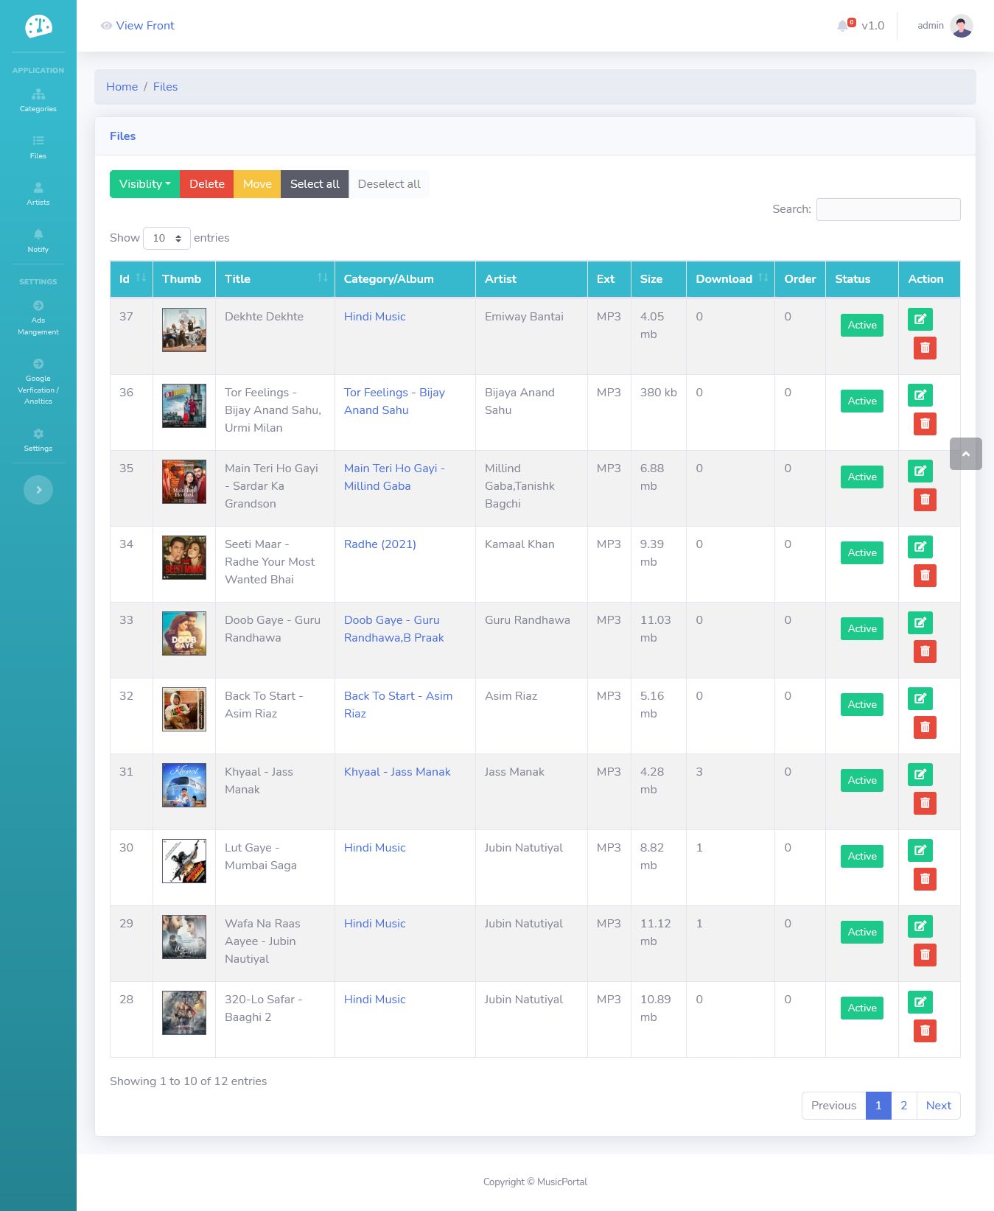This screenshot has width=994, height=1211.
Task: Click the Move button
Action: point(257,184)
